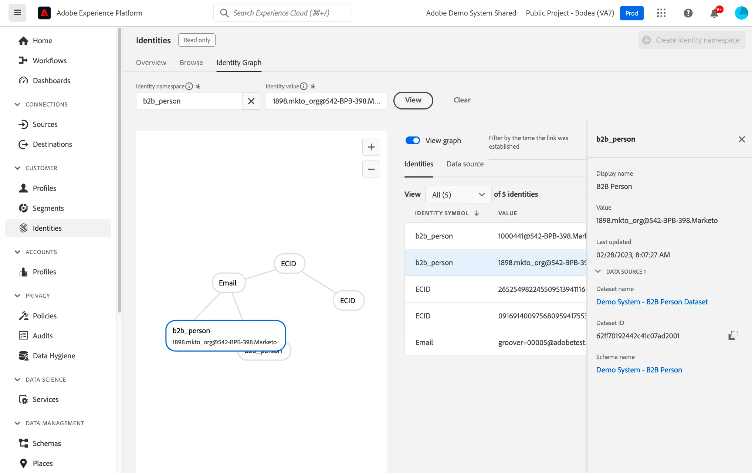The width and height of the screenshot is (752, 473).
Task: Collapse the Data Source 1 section
Action: coord(598,271)
